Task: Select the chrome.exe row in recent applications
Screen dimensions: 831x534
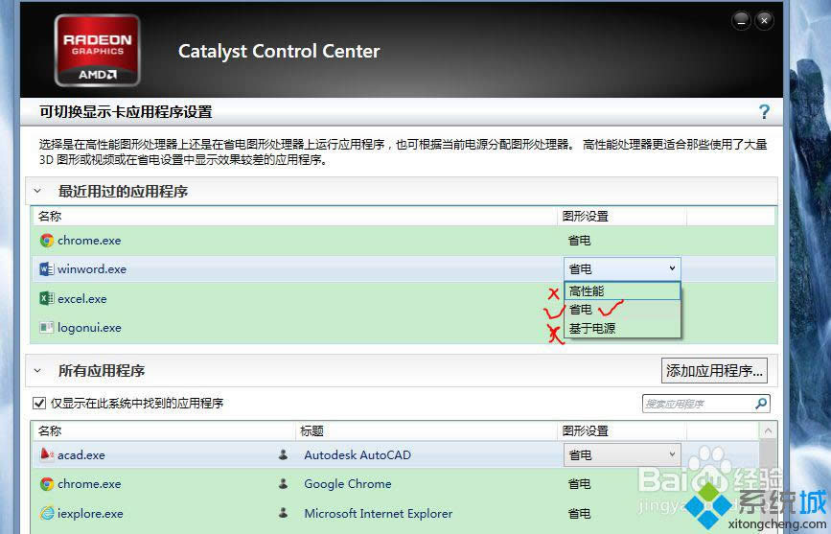Action: pyautogui.click(x=404, y=241)
